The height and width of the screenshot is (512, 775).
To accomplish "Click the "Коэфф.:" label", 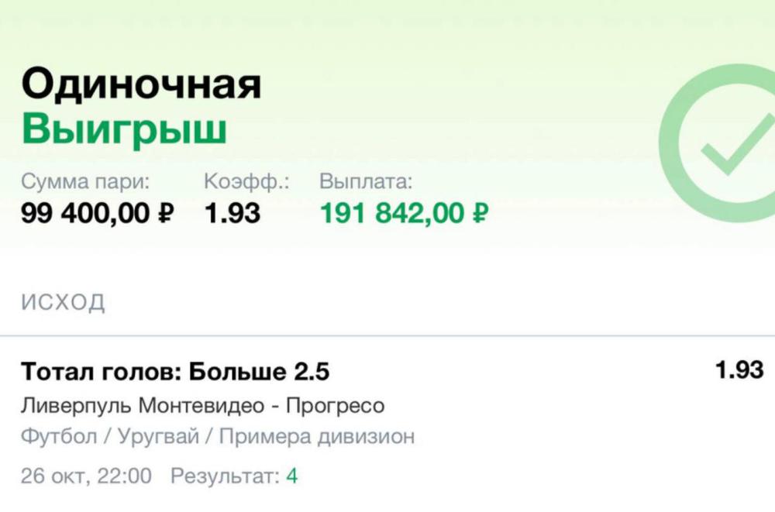I will click(246, 183).
